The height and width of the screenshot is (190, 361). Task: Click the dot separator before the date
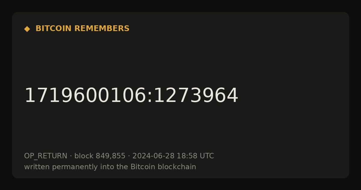[x=129, y=156]
